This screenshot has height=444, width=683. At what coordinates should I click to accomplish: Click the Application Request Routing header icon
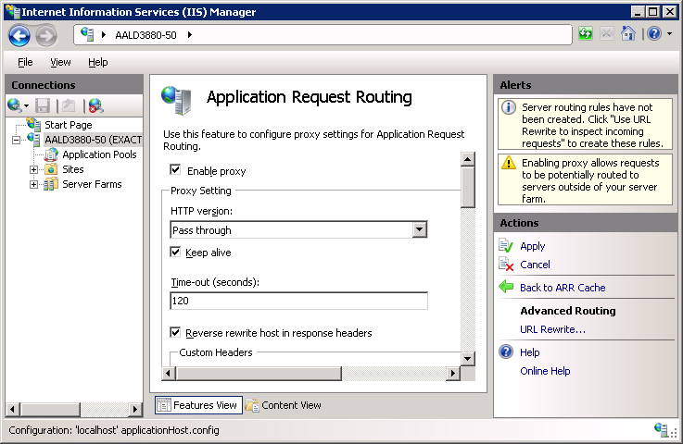pos(176,101)
